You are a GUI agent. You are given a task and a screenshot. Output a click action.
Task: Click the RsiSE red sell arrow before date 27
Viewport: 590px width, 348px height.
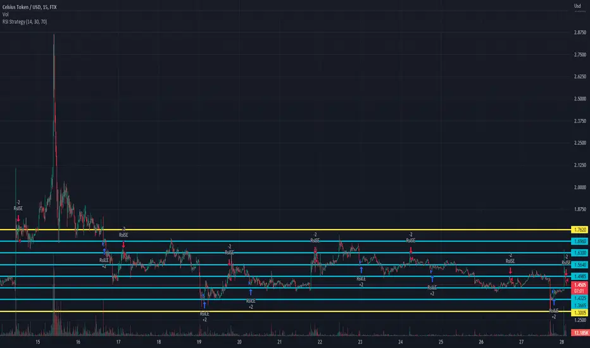point(510,271)
